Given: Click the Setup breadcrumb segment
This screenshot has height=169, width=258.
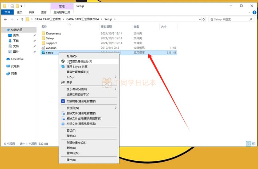Looking at the screenshot, I should pyautogui.click(x=108, y=19).
